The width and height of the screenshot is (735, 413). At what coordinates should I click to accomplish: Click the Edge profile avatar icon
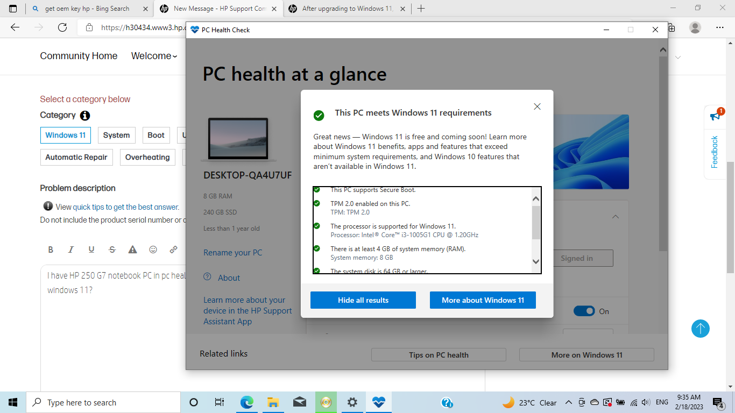pyautogui.click(x=695, y=27)
